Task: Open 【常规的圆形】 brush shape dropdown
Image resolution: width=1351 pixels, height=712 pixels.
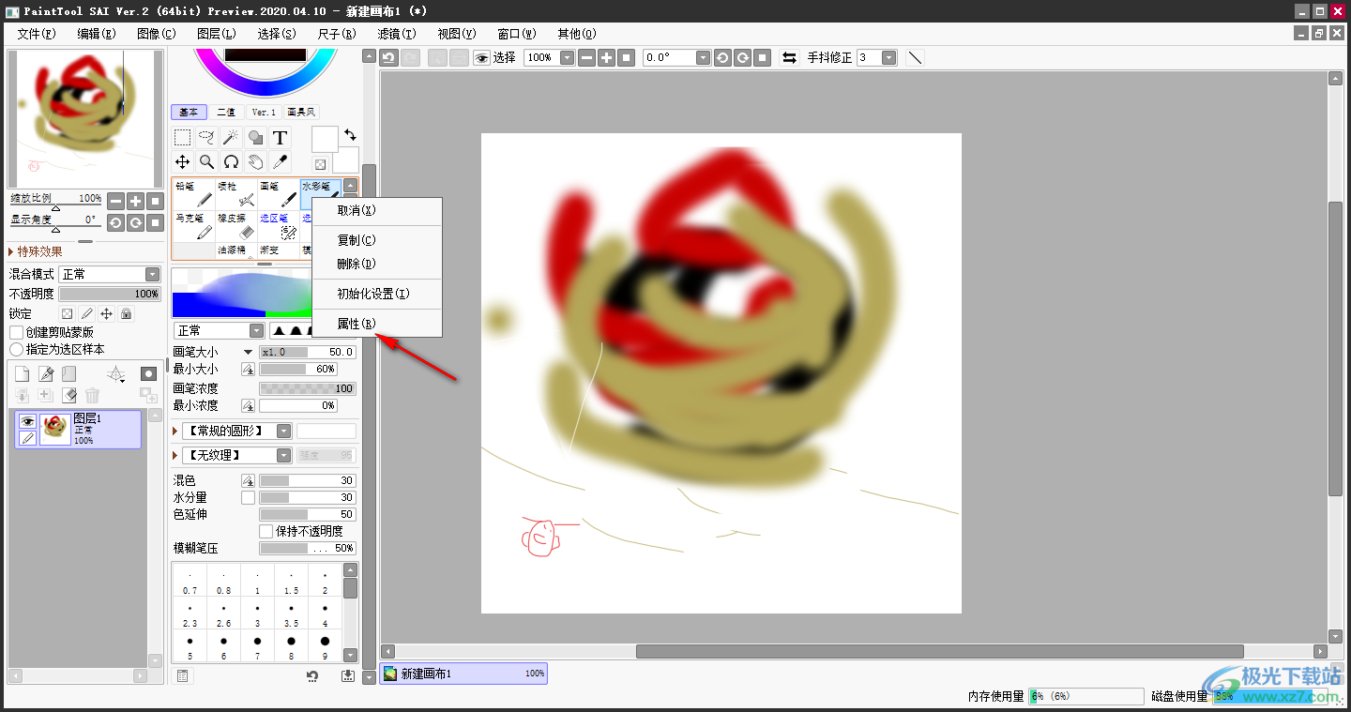Action: pyautogui.click(x=236, y=431)
